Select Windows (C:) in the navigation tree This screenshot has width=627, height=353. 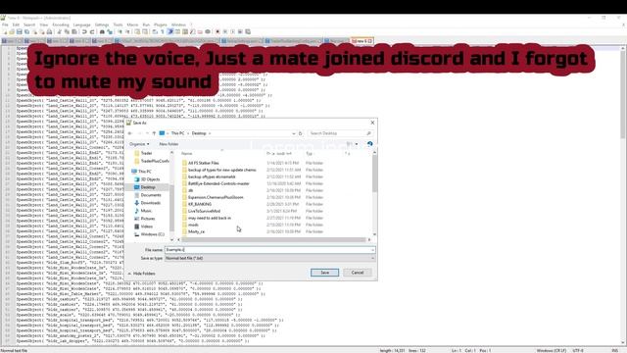[152, 234]
